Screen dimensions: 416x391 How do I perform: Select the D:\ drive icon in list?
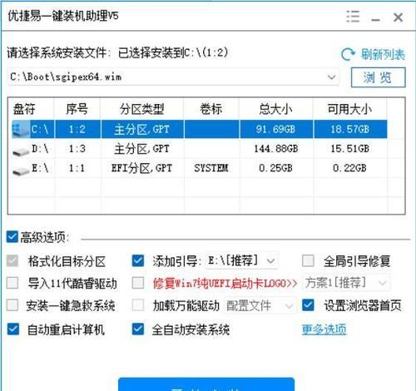click(21, 151)
